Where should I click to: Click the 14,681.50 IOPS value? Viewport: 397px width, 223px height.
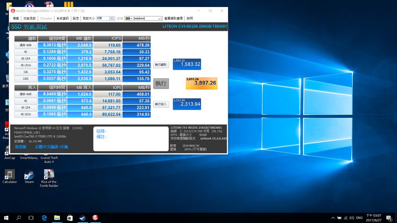coord(108,101)
